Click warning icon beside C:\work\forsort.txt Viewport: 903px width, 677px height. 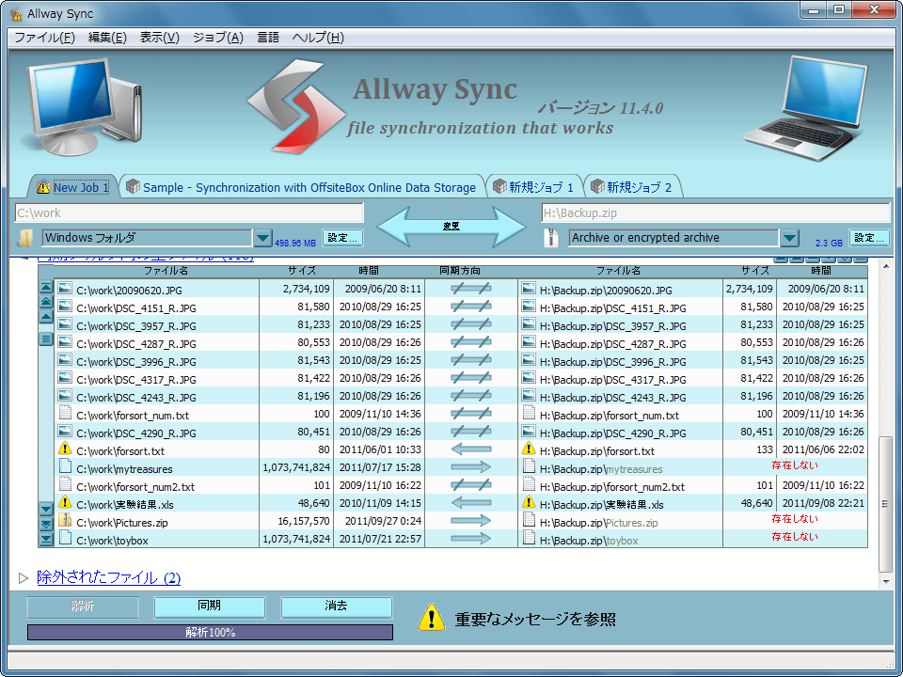pyautogui.click(x=65, y=449)
